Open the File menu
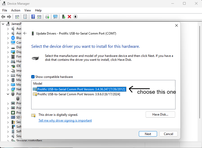The image size is (202, 148). (x=5, y=10)
